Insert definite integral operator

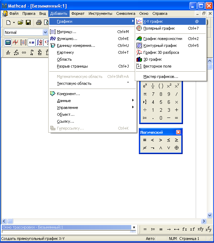(32, 53)
